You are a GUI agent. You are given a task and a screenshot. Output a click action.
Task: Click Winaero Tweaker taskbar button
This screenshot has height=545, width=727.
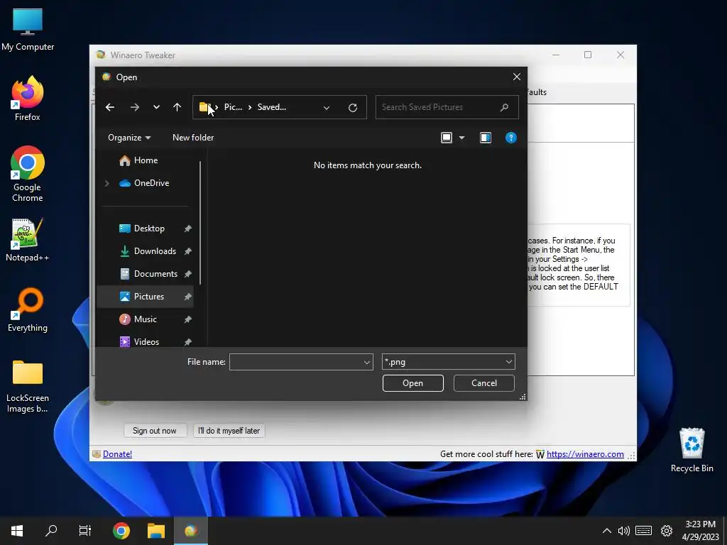191,531
